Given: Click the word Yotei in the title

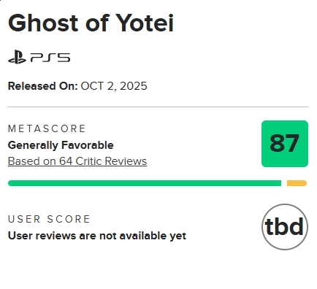Looking at the screenshot, I should point(145,23).
